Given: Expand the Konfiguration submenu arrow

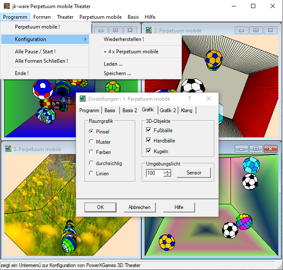Looking at the screenshot, I should pyautogui.click(x=85, y=39).
